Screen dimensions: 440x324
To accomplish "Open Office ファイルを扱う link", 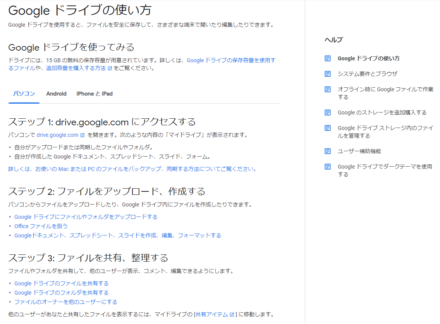I will [41, 226].
